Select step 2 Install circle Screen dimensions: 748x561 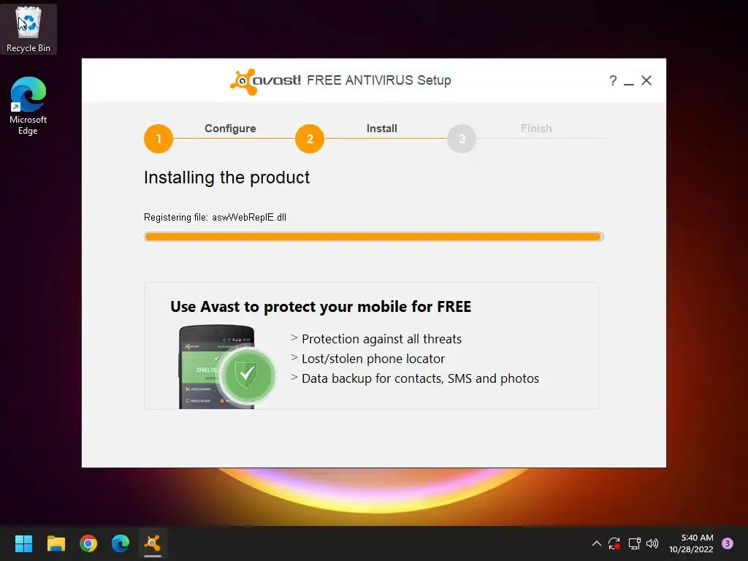(x=310, y=139)
